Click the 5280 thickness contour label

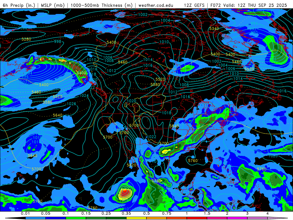point(26,39)
